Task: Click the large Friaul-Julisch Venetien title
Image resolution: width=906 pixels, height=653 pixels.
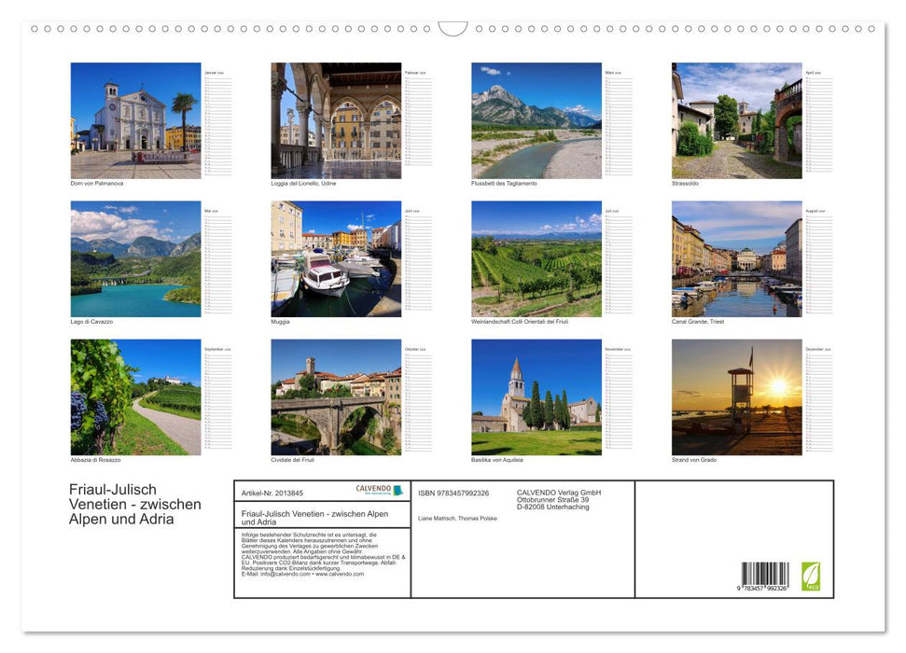Action: pos(134,505)
